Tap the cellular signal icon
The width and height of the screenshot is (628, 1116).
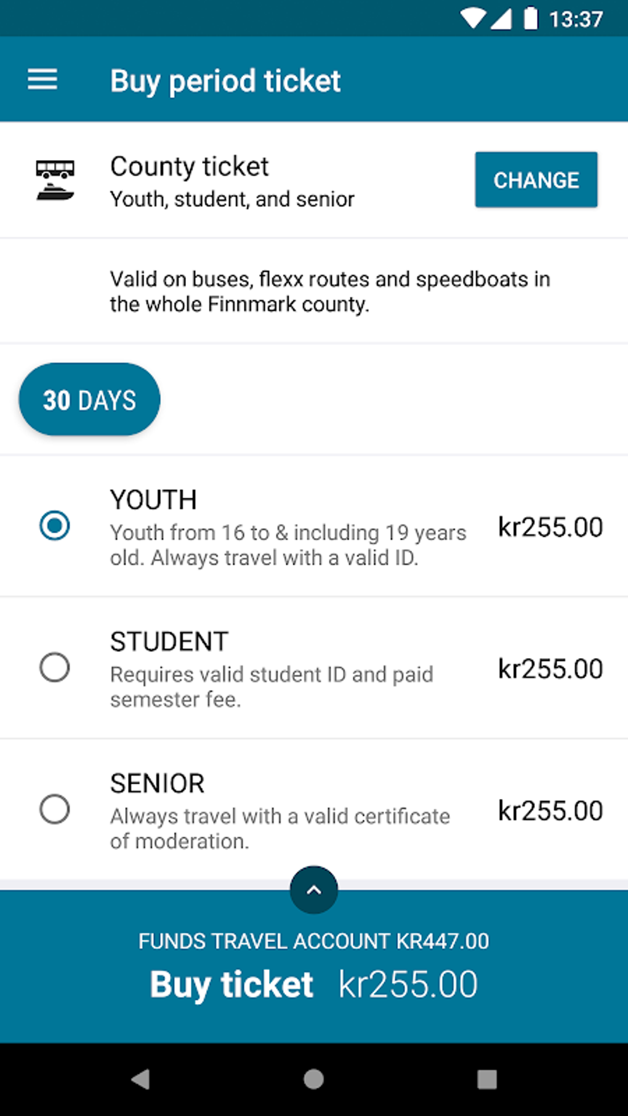501,18
